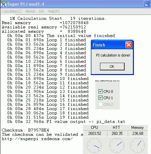Open the Help(H) menu
Image resolution: width=151 pixels, height=154 pixels.
pos(54,11)
